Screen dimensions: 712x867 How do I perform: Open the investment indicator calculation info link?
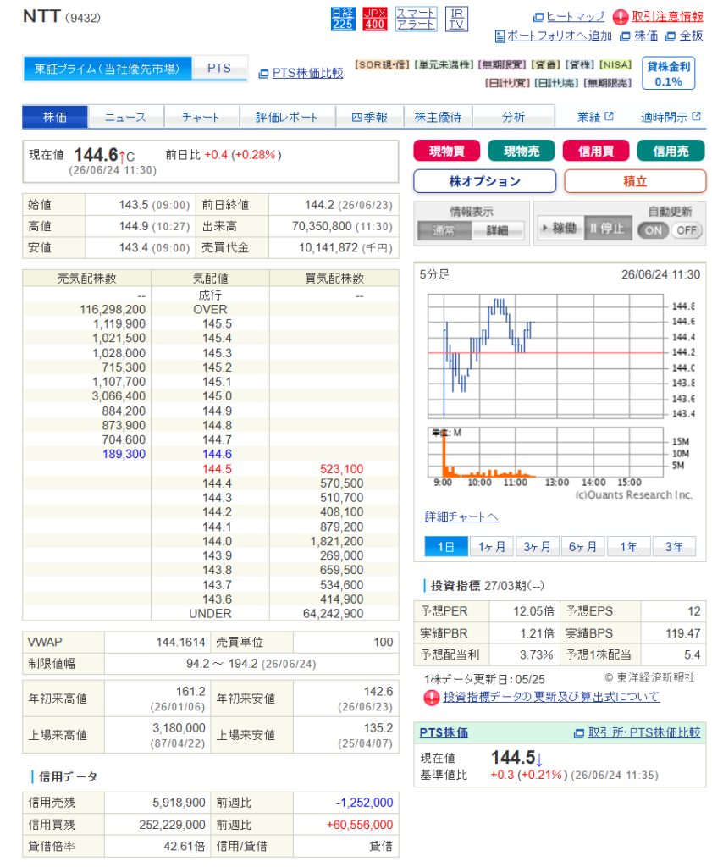(551, 698)
